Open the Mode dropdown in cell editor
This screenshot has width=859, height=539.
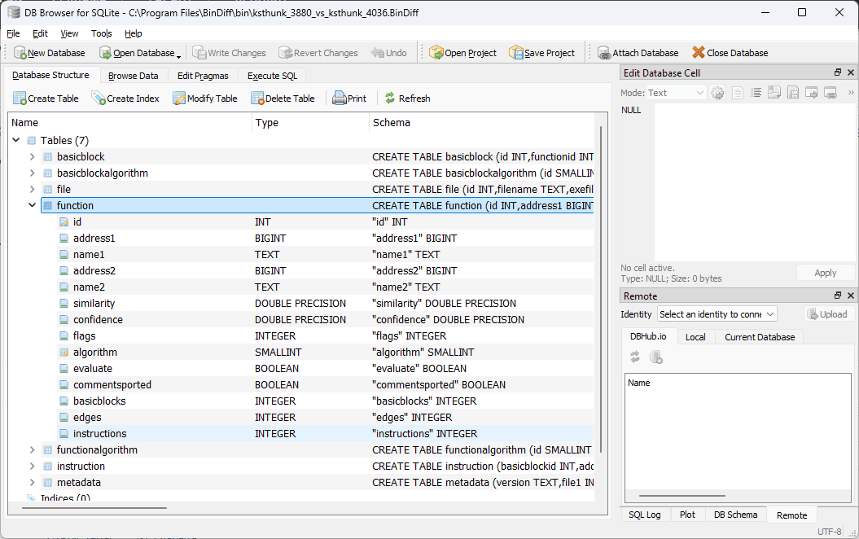tap(677, 93)
